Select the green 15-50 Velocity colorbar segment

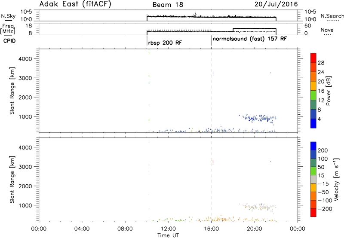click(x=313, y=171)
